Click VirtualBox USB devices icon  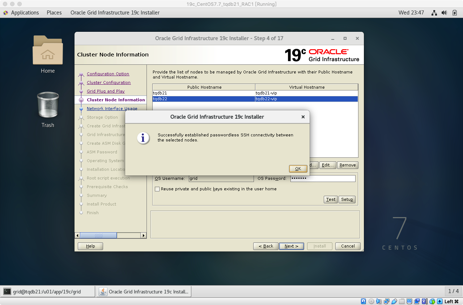point(394,301)
